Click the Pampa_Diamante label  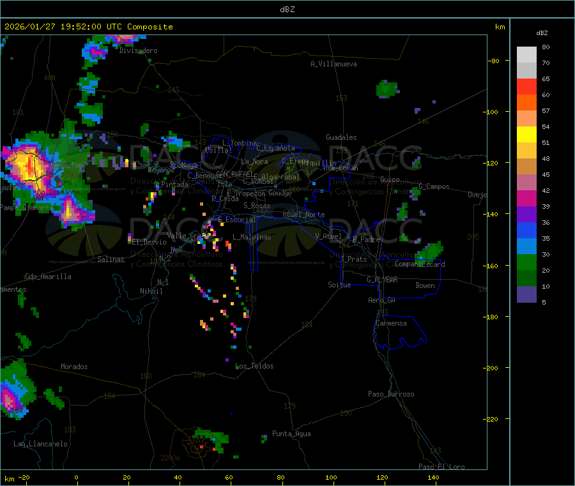(26, 208)
